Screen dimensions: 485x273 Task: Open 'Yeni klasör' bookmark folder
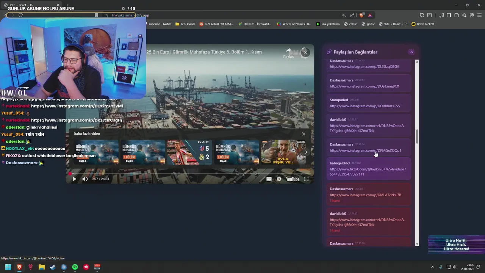[185, 24]
